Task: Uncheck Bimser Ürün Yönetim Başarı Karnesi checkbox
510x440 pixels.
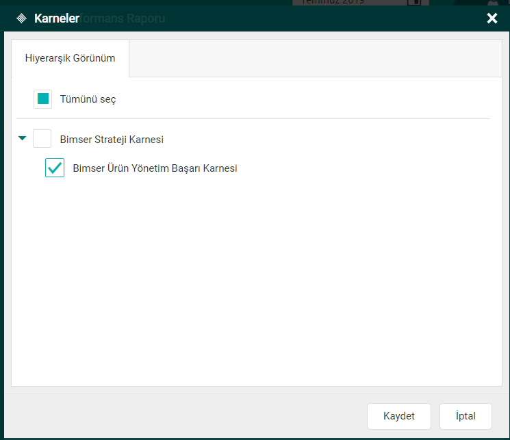Action: pos(55,168)
